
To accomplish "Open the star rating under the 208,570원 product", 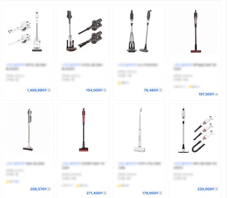I will (x=12, y=182).
